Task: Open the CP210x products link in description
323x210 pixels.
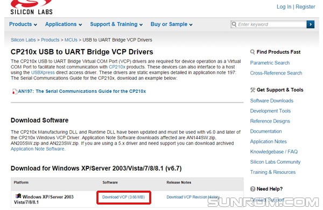Action: [117, 67]
